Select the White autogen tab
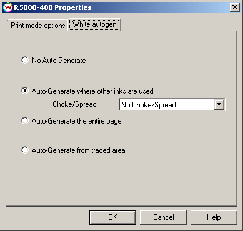The height and width of the screenshot is (231, 243). click(x=94, y=24)
